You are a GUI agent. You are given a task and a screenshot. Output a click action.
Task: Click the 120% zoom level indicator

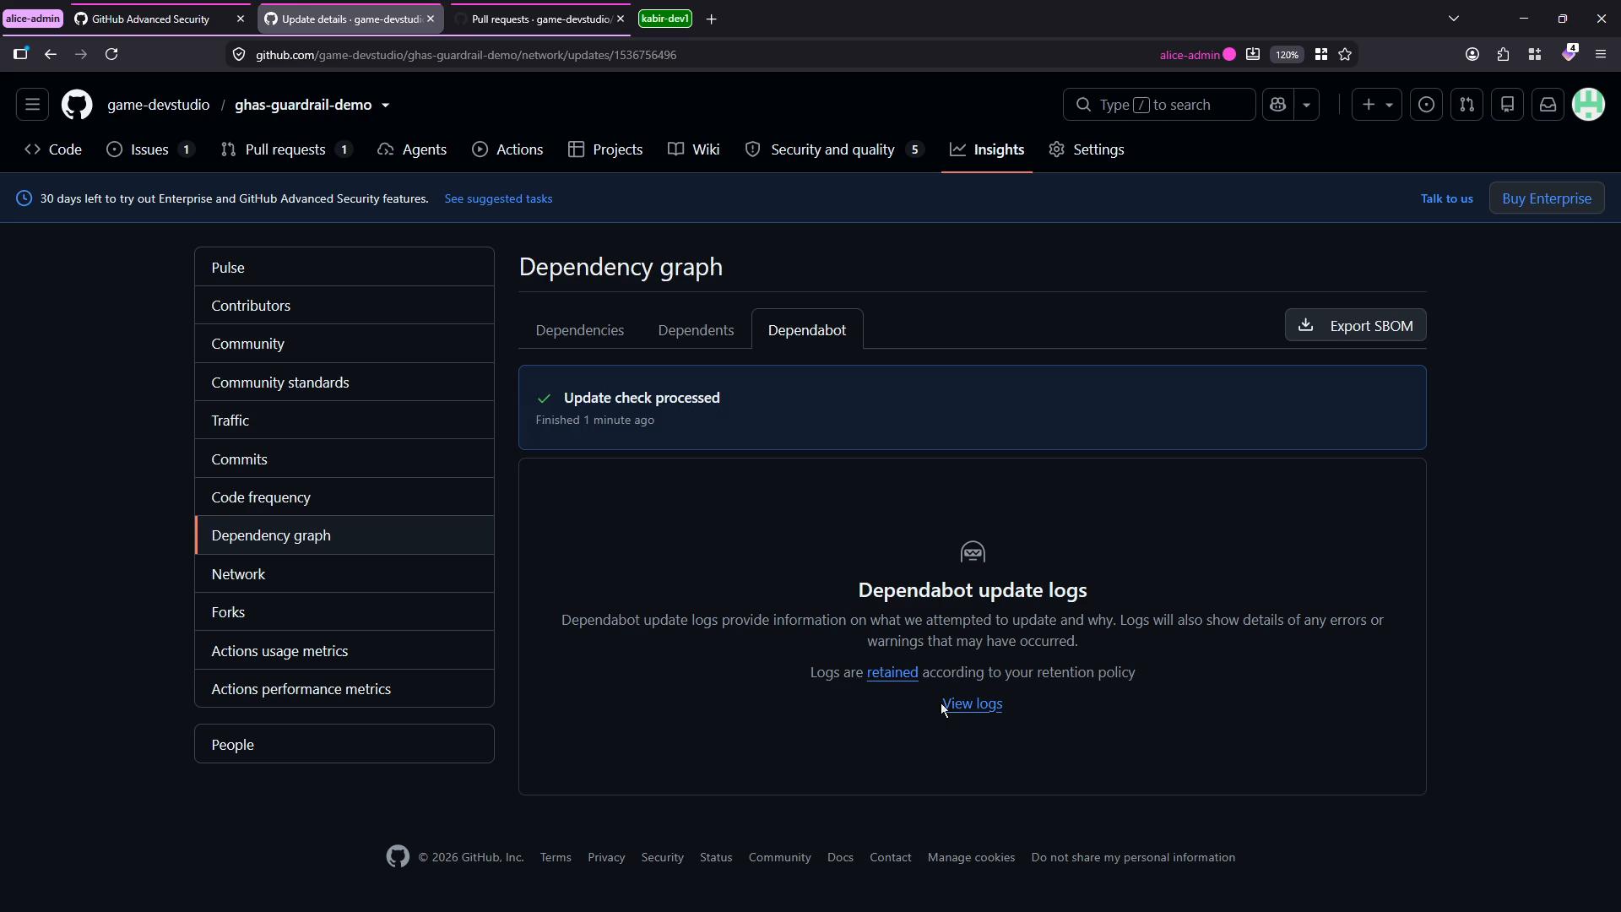click(x=1287, y=54)
